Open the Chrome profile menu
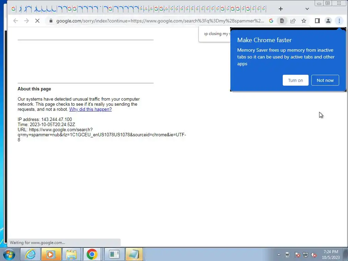This screenshot has height=261, width=348. click(x=328, y=21)
